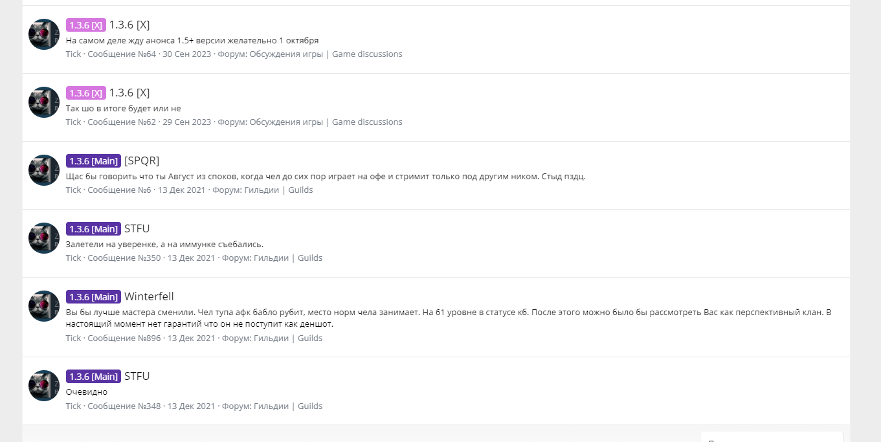The width and height of the screenshot is (881, 442).
Task: Click author name Tick in message №6 row
Action: (73, 190)
